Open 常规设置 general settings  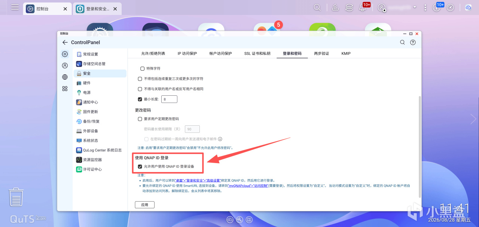100,54
